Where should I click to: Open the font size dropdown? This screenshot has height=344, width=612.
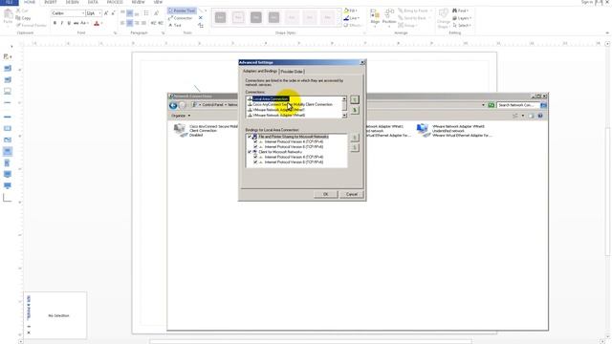click(x=99, y=13)
